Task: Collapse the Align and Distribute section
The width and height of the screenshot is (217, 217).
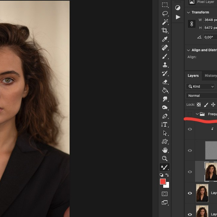Action: click(188, 50)
